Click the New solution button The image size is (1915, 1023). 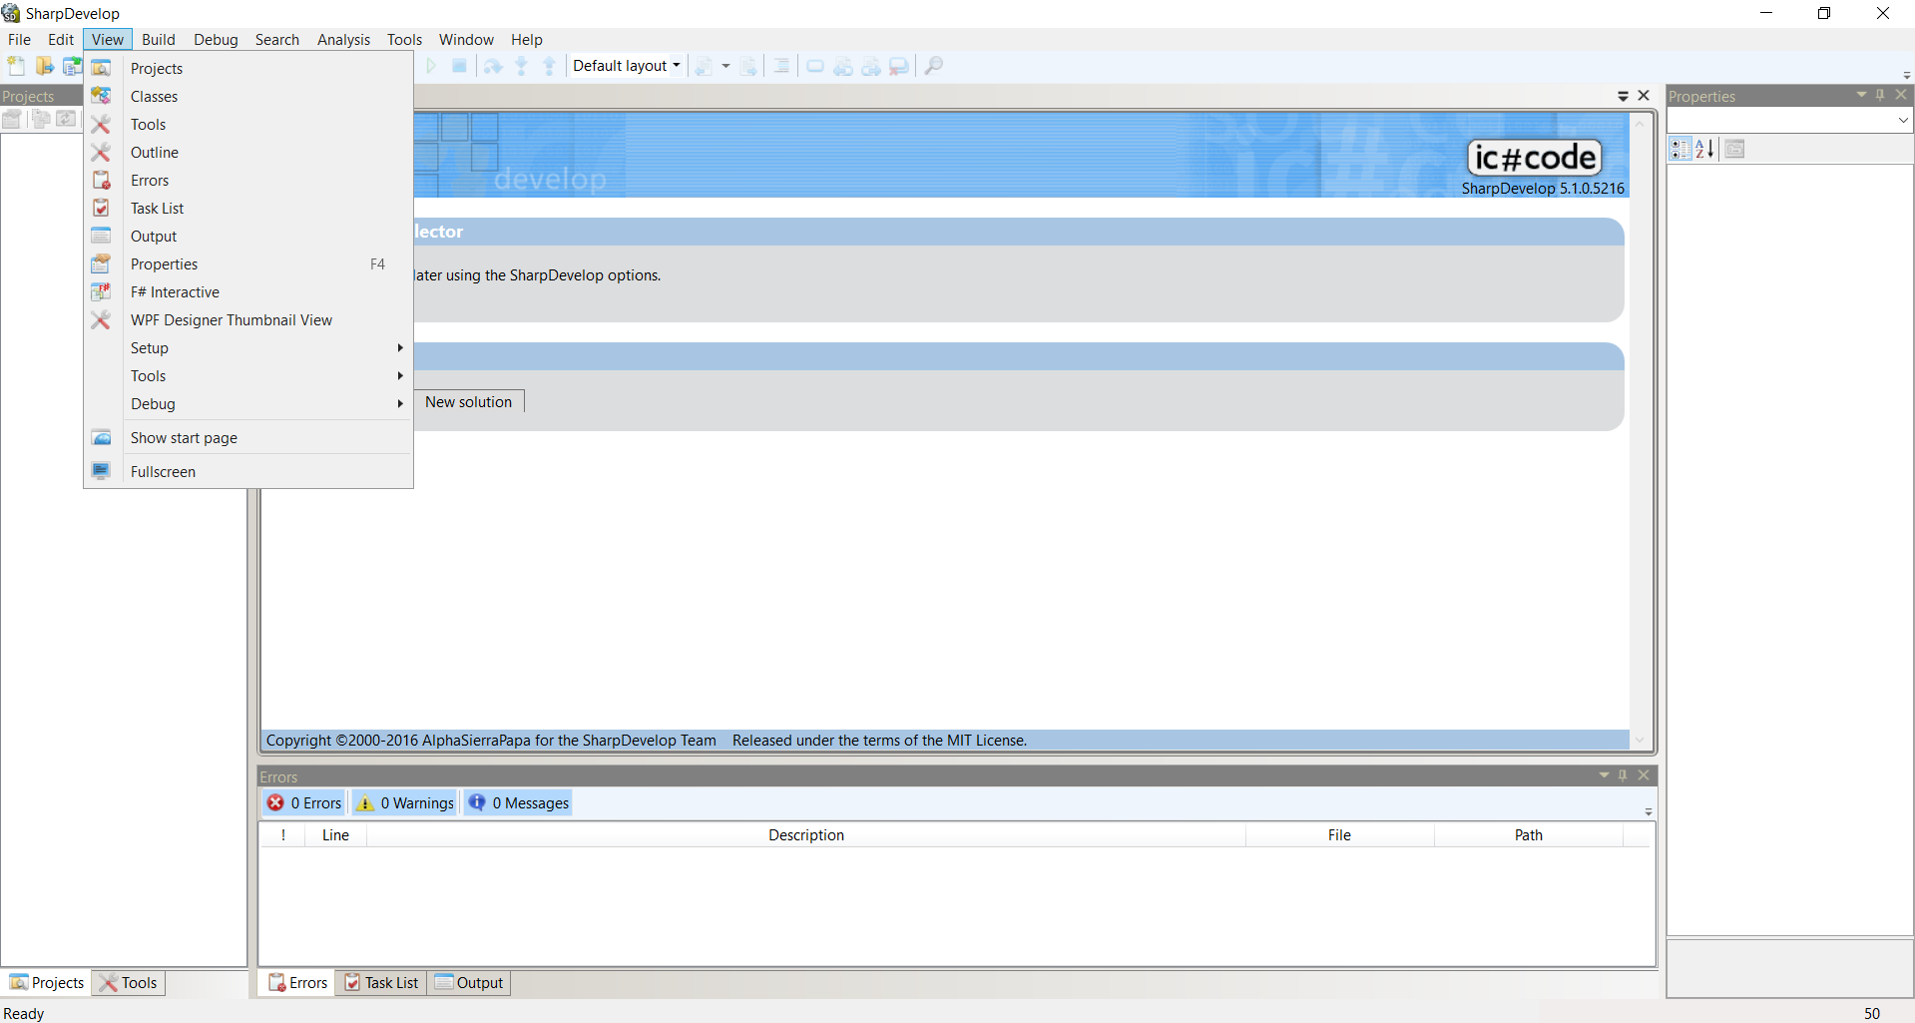[x=468, y=401]
